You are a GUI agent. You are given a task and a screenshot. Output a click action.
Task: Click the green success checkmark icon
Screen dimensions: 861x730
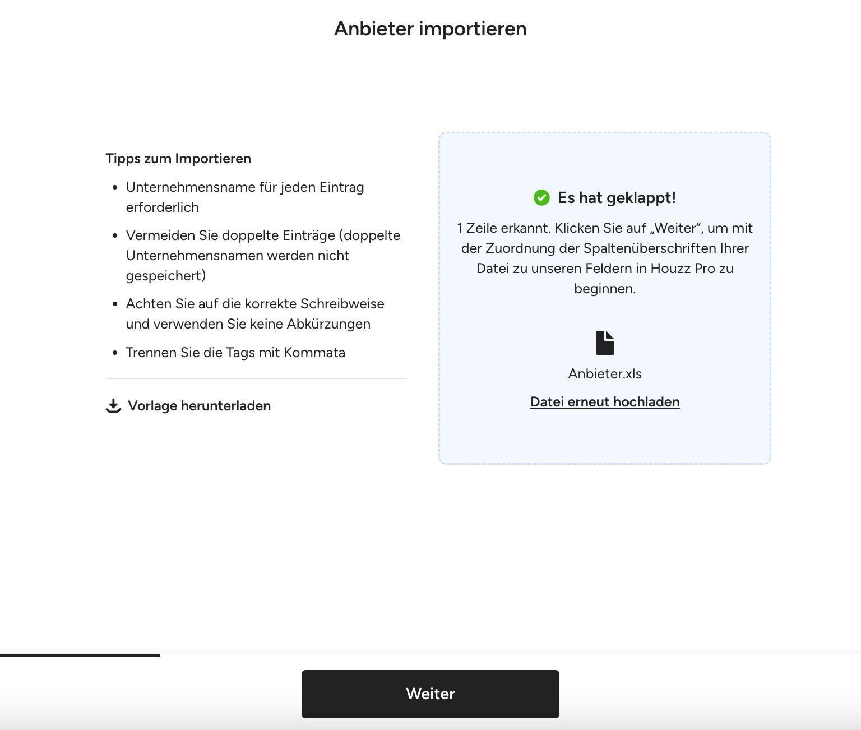(541, 197)
